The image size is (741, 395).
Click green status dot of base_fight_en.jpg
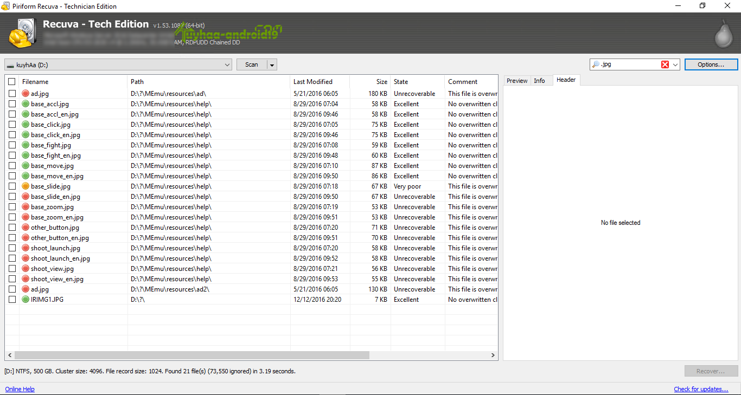pos(25,156)
